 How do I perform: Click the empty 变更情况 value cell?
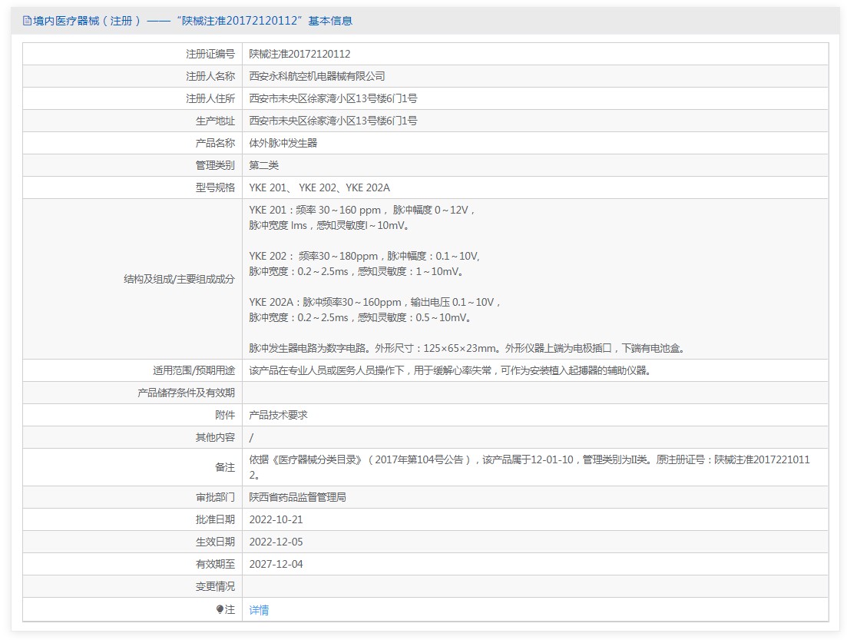[x=534, y=586]
